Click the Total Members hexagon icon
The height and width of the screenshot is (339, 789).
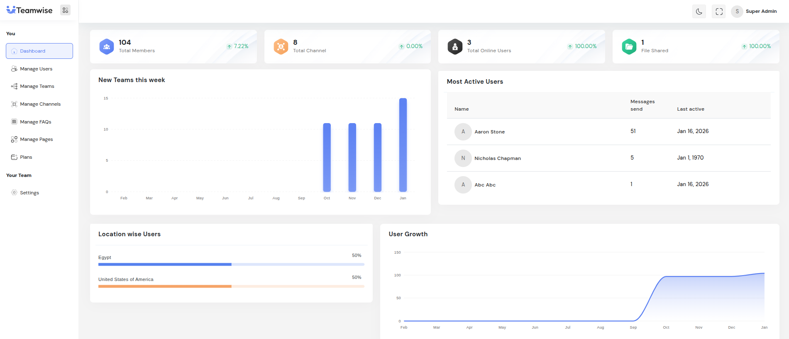[x=107, y=46]
